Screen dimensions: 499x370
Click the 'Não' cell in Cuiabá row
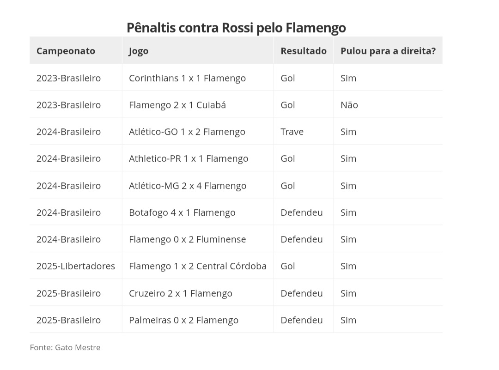coord(388,104)
